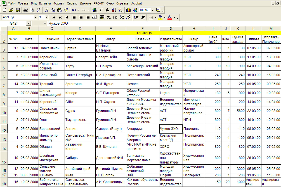Select row 12 header
This screenshot has height=187, width=281.
tap(4, 129)
